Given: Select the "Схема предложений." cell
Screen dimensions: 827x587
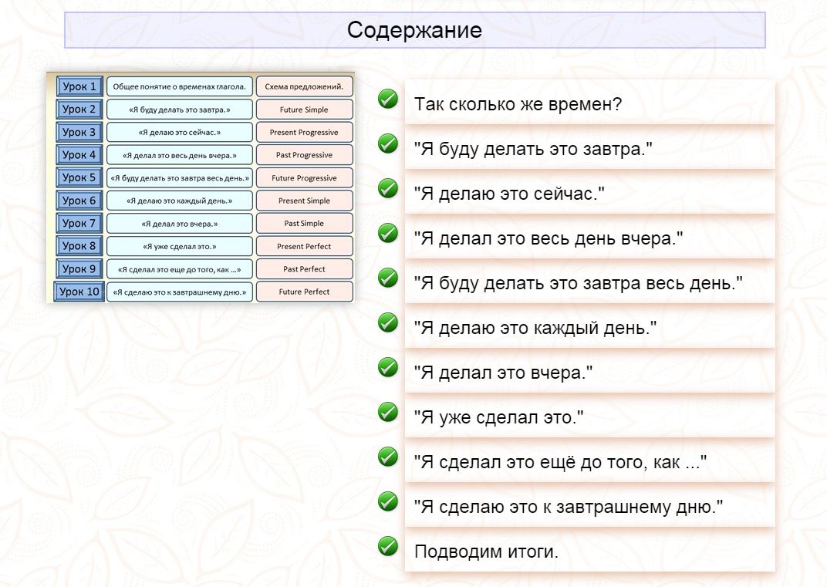Looking at the screenshot, I should [306, 86].
